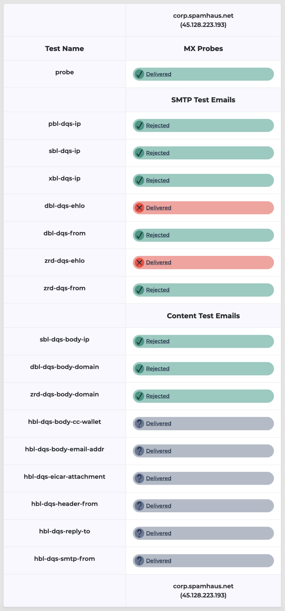Open the Delivered link in probe row
Viewport: 285px width, 611px height.
pos(159,74)
